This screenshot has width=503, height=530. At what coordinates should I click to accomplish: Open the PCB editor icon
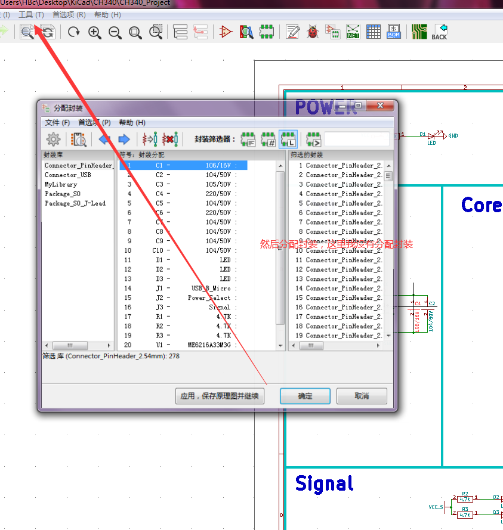[418, 30]
